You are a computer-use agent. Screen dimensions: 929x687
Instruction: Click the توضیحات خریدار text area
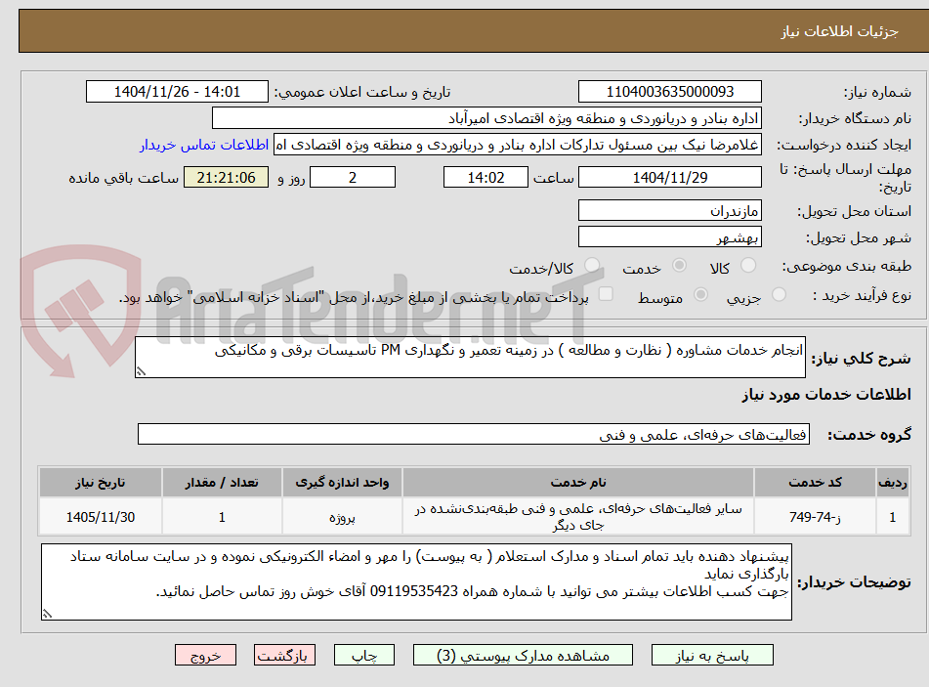pyautogui.click(x=416, y=582)
